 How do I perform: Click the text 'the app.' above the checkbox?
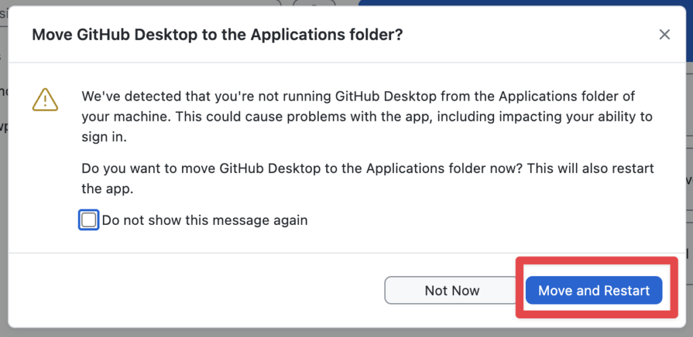(x=107, y=189)
